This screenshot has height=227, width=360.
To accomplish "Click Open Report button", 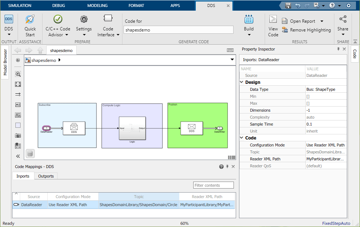I will [x=299, y=21].
